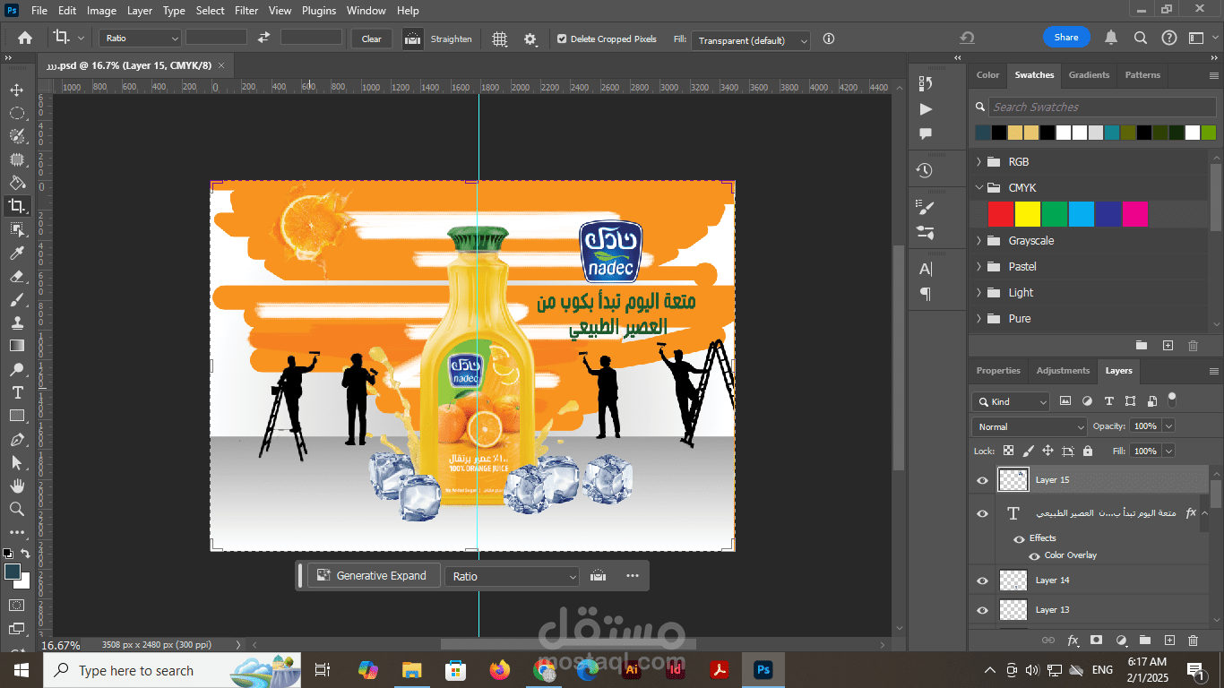The image size is (1224, 688).
Task: Switch to the Adjustments tab
Action: (1063, 371)
